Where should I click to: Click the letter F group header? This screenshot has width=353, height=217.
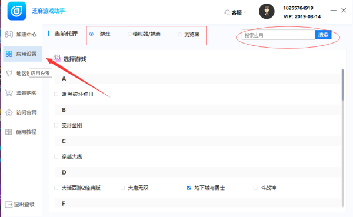pos(198,203)
